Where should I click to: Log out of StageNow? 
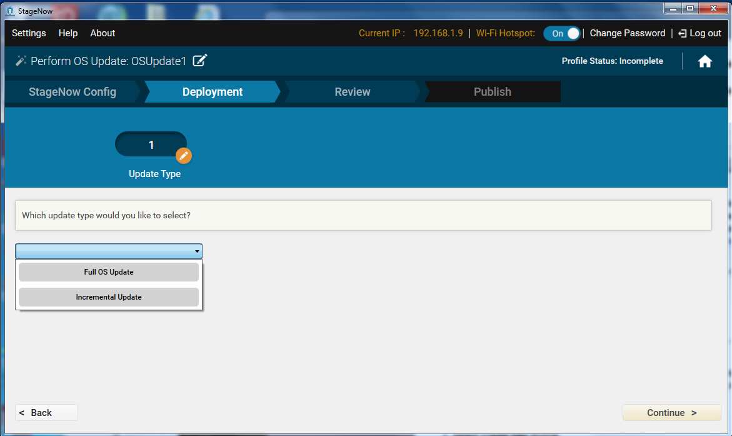click(699, 33)
